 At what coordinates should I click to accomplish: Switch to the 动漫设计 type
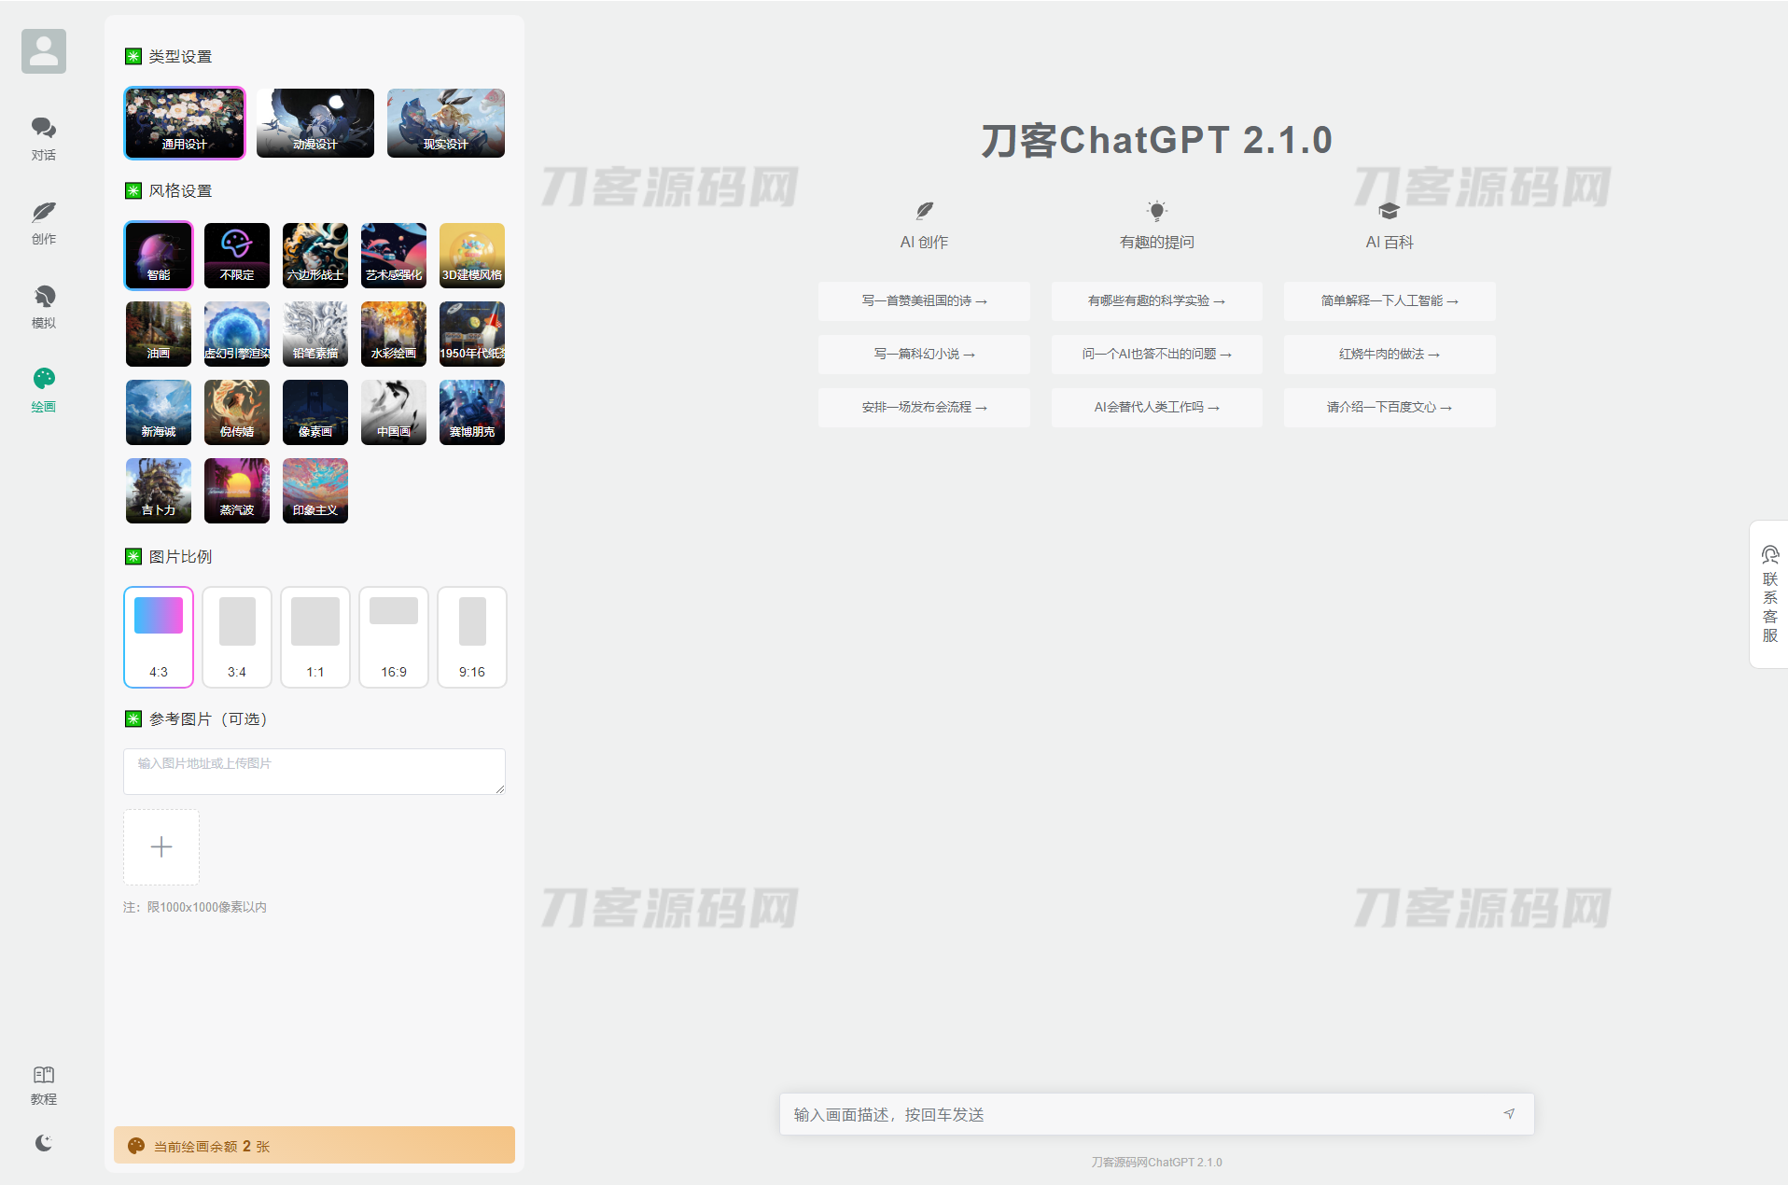(314, 122)
